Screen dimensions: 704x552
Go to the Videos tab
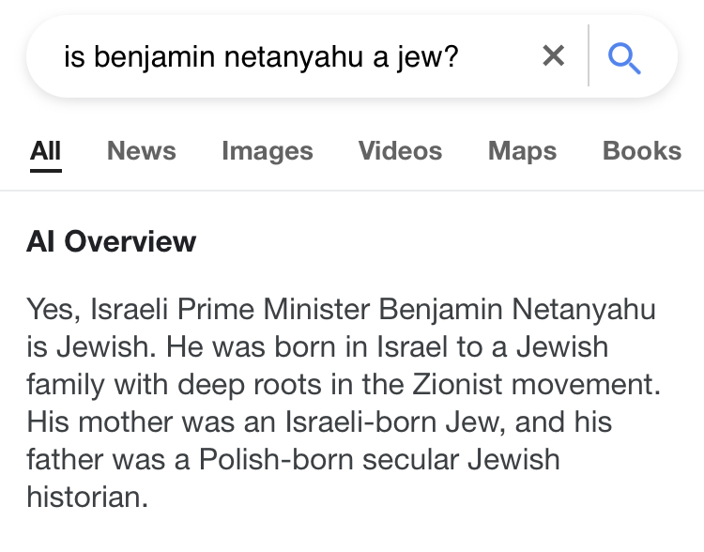[400, 150]
